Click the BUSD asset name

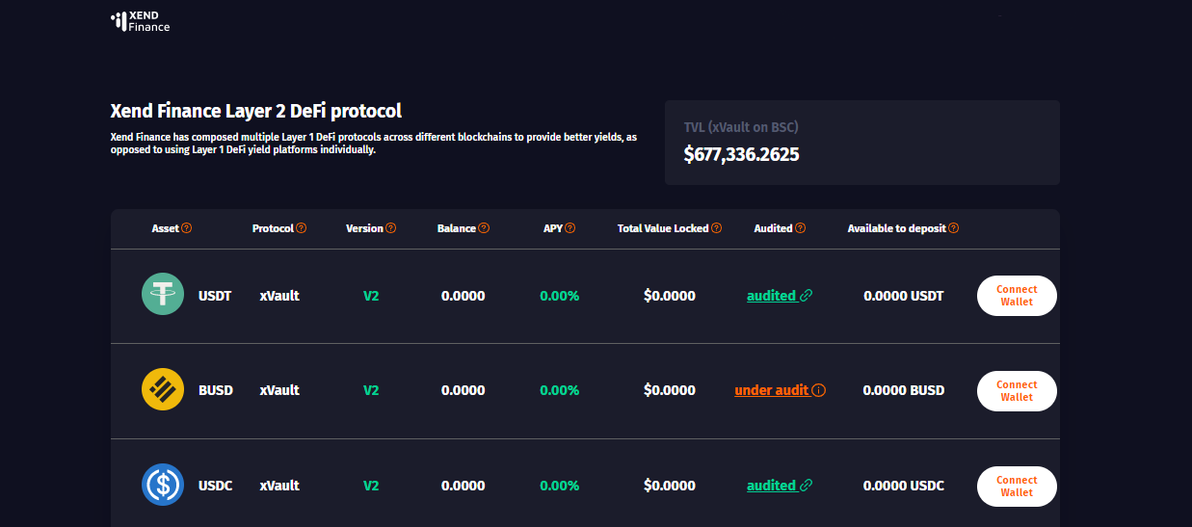(x=216, y=390)
